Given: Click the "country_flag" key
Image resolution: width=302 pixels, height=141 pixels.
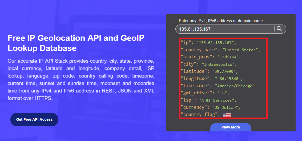Looking at the screenshot, I should (x=199, y=115).
